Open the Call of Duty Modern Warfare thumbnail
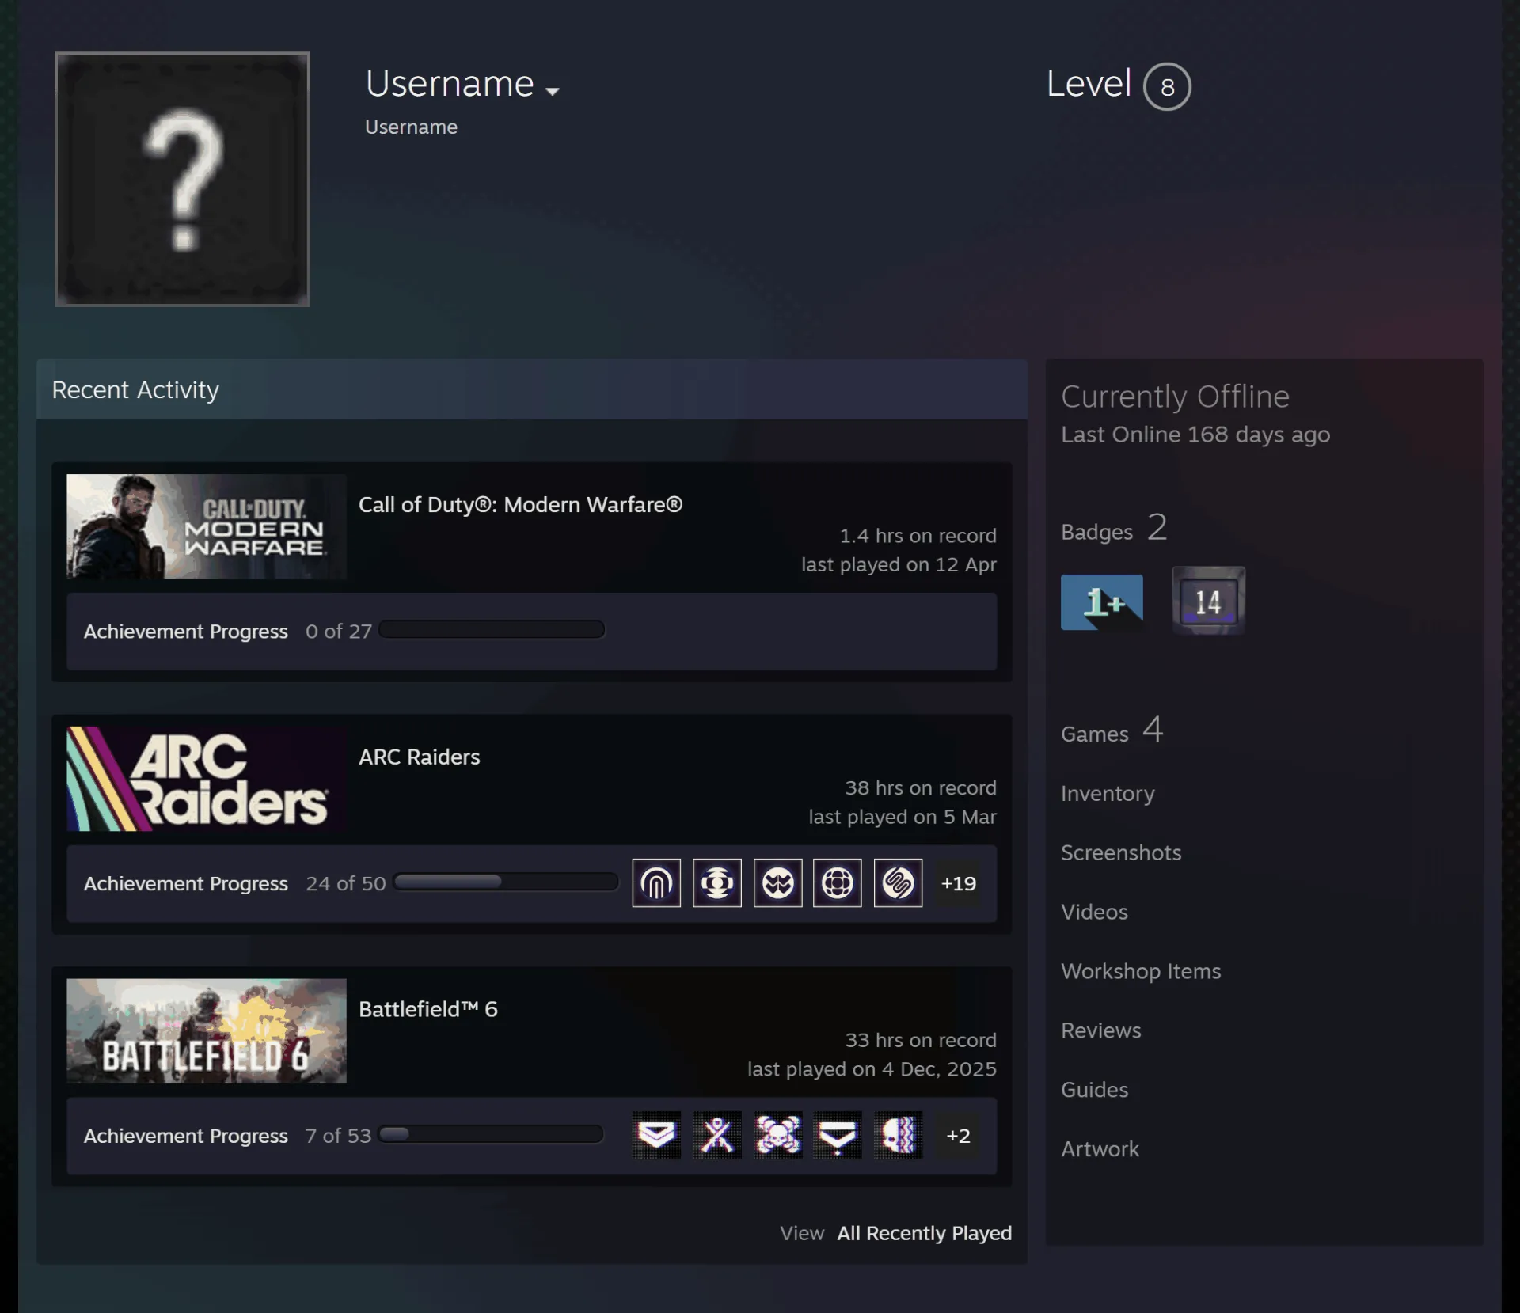This screenshot has height=1313, width=1520. (x=207, y=526)
